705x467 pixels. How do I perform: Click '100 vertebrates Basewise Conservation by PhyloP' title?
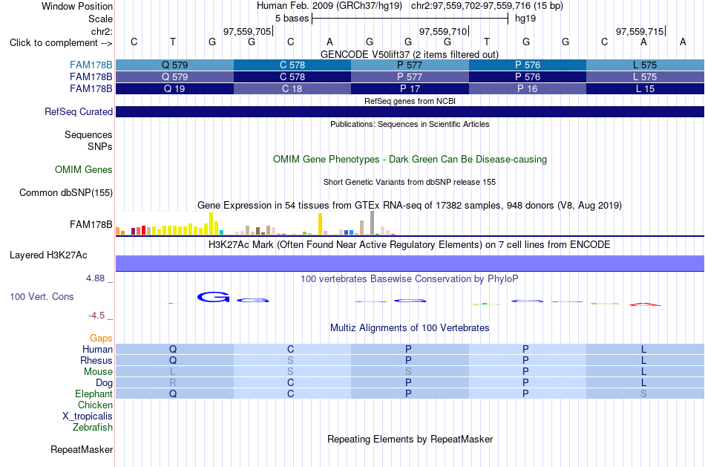[x=410, y=279]
